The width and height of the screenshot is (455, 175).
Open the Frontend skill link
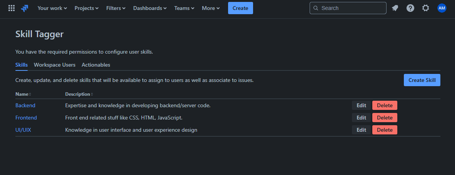click(26, 118)
